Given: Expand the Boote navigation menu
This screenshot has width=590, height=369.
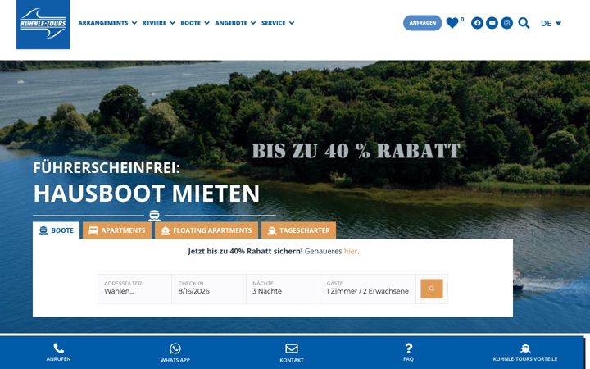Looking at the screenshot, I should pyautogui.click(x=195, y=23).
